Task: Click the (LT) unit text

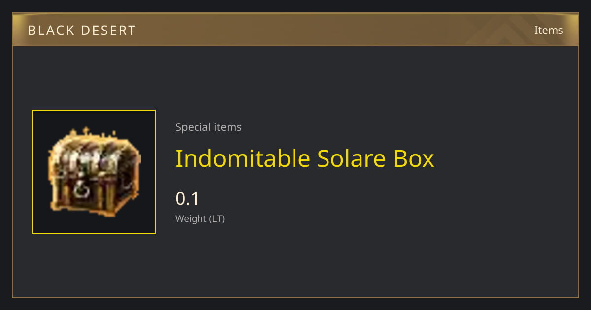Action: coord(217,218)
